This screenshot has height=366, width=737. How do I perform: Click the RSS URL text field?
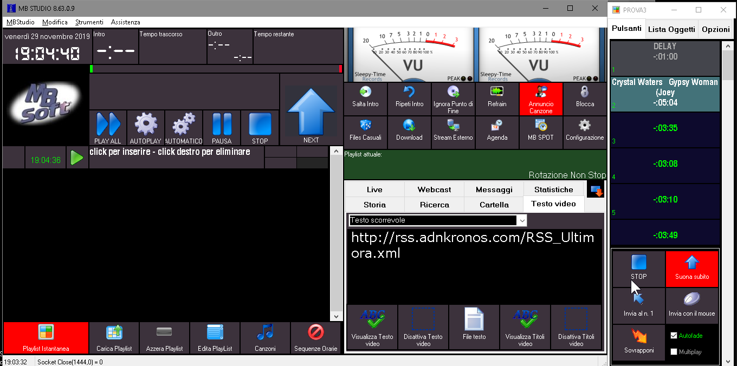click(x=474, y=265)
